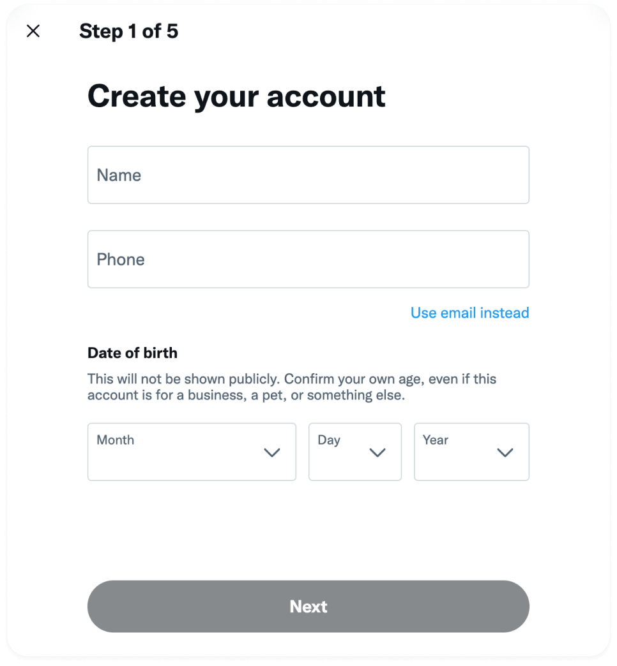Viewport: 617px width, 666px height.
Task: Click the 'Year' label in the birth date selector
Action: click(x=436, y=440)
